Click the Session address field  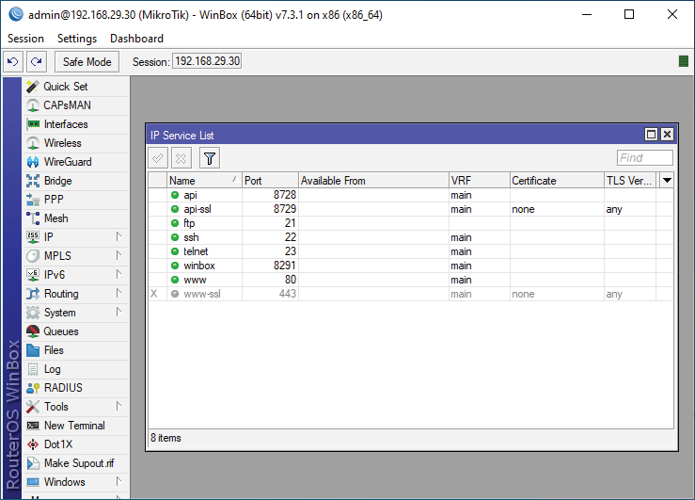(207, 61)
